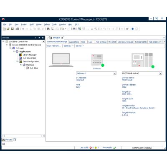This screenshot has height=167, width=167.
Task: Collapse the Application tree node
Action: [14, 51]
